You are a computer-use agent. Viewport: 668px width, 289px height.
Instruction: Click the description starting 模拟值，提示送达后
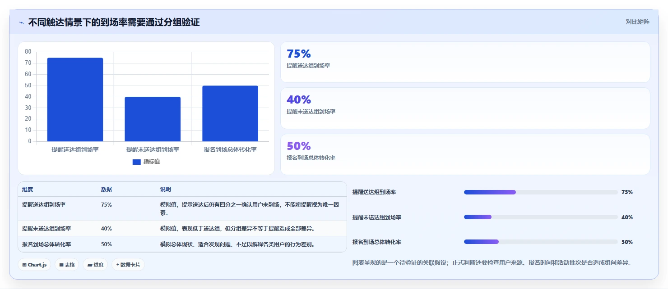[250, 208]
